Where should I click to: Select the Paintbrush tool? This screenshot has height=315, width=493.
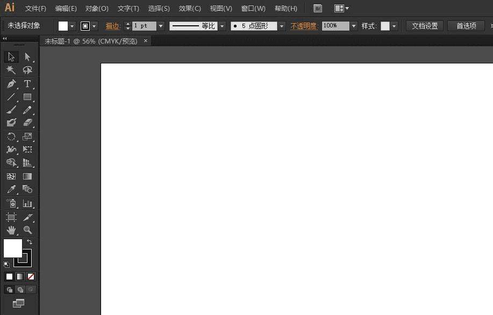point(11,110)
